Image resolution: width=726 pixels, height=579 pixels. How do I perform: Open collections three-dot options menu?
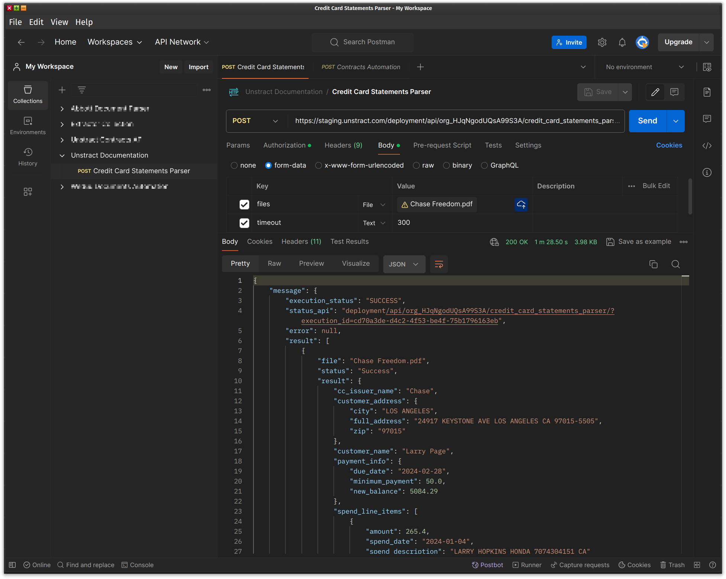tap(207, 90)
